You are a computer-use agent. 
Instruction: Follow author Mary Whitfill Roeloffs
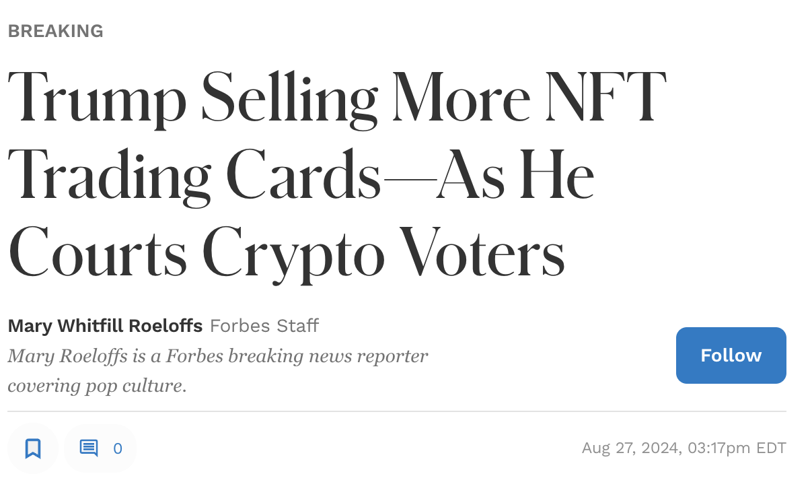coord(731,355)
